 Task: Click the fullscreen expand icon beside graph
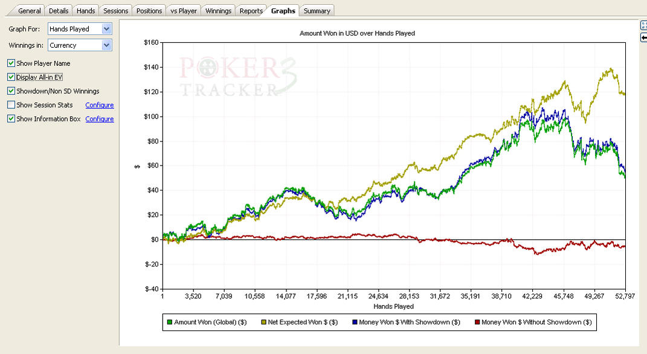pos(643,25)
